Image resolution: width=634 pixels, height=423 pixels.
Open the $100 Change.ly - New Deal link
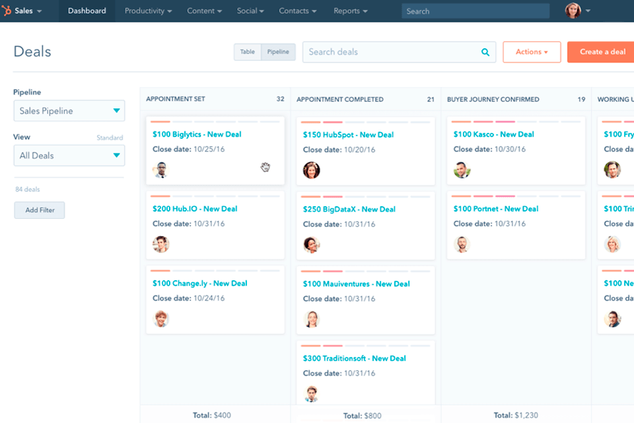coord(199,284)
